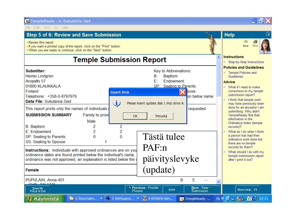The height and width of the screenshot is (217, 290).
Task: Open the File menu
Action: 28,27
